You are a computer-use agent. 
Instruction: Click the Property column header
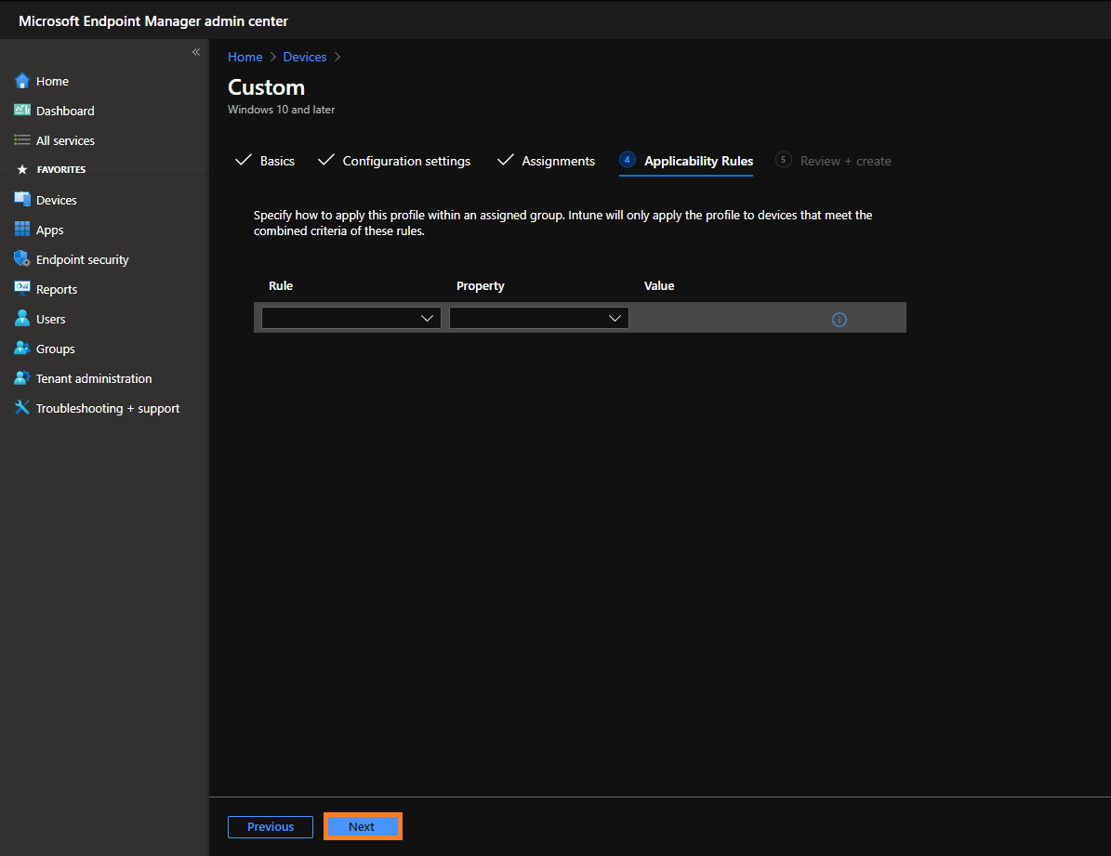click(x=481, y=285)
